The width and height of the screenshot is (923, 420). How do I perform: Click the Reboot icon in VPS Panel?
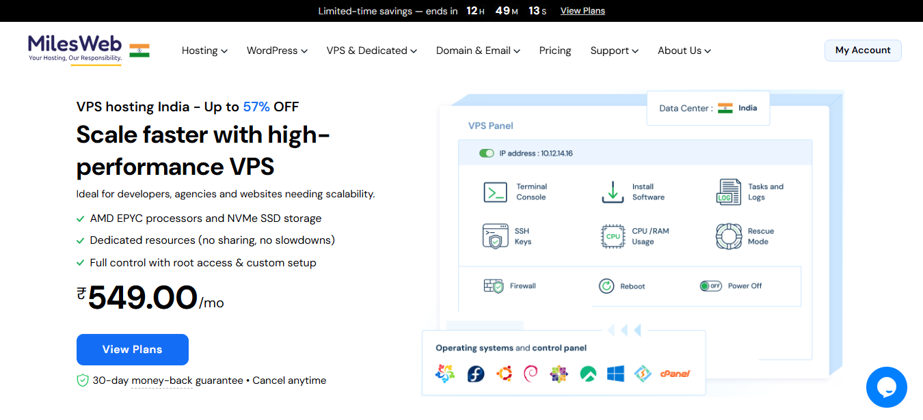tap(606, 285)
